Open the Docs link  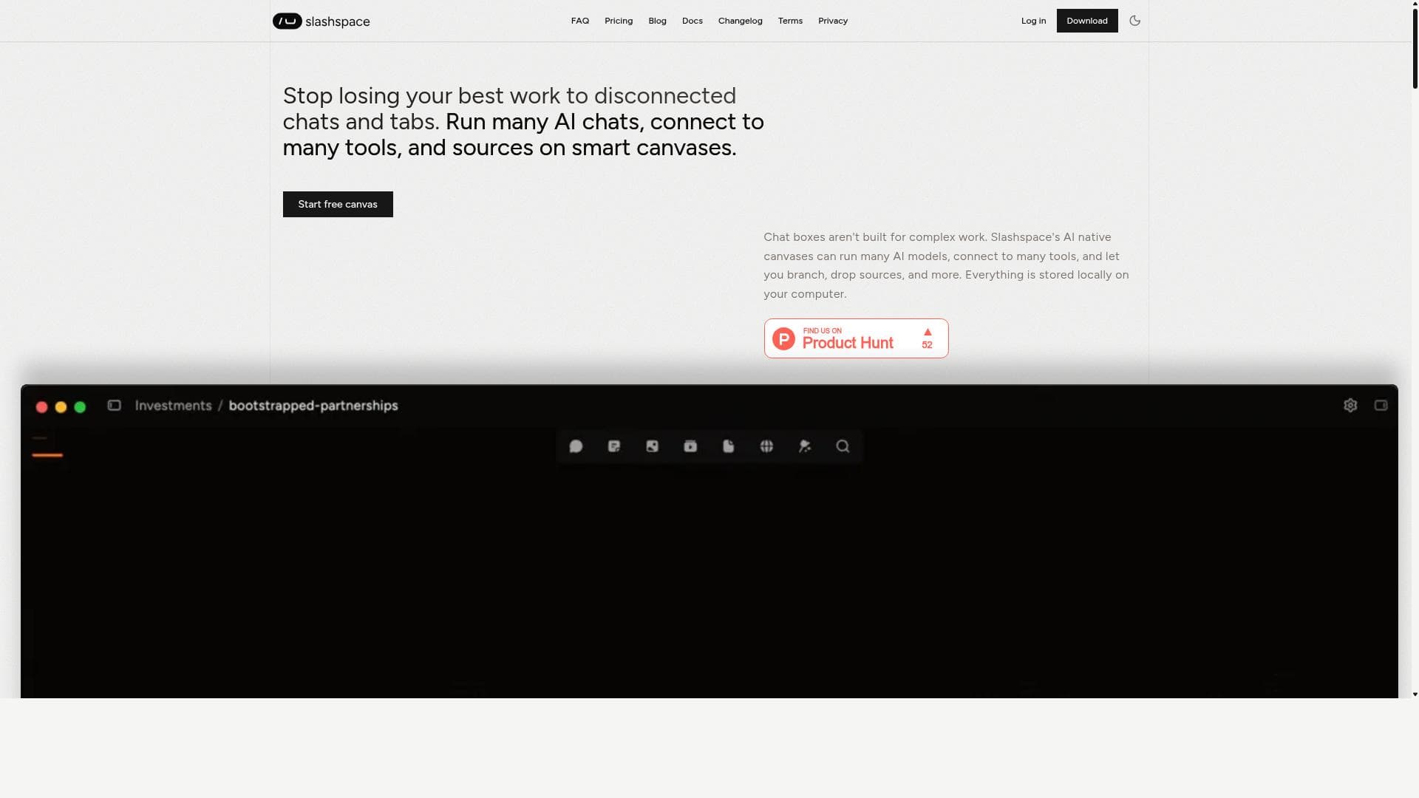(x=693, y=21)
